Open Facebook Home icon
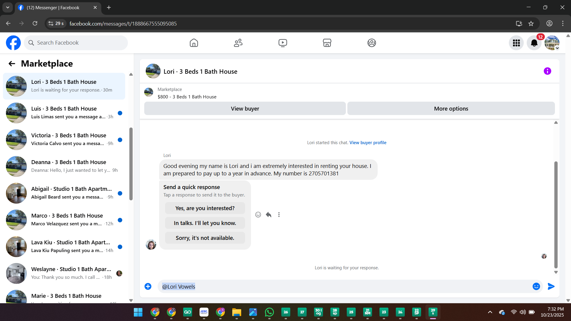Image resolution: width=571 pixels, height=321 pixels. (x=194, y=43)
